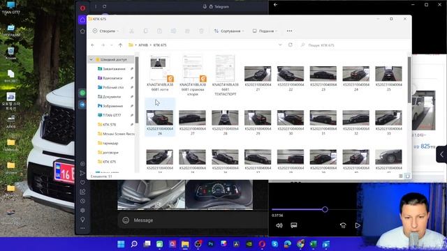Switch to large thumbnails view icon in status bar
The image size is (447, 251).
407,176
